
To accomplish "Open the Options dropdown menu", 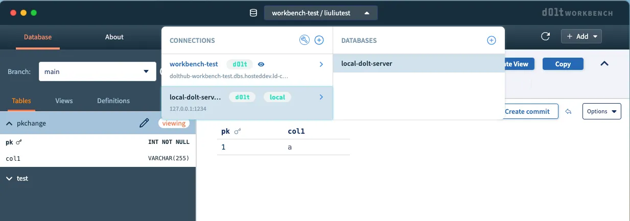I will pyautogui.click(x=601, y=111).
